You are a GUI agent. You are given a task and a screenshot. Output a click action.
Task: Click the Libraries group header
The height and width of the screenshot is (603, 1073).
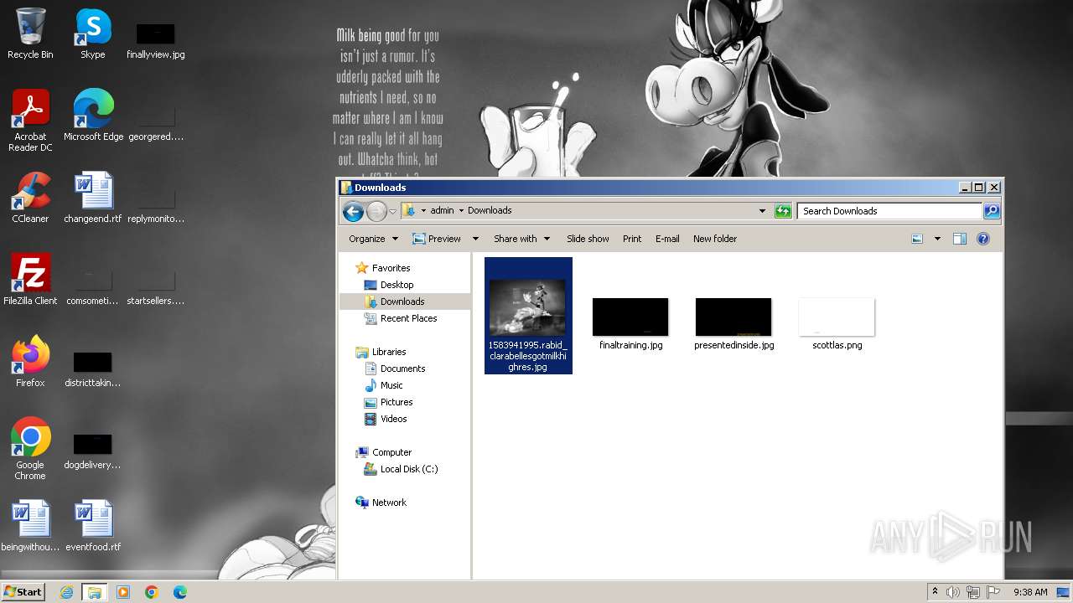389,352
